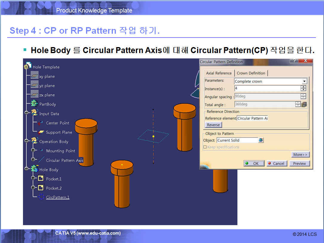This screenshot has height=243, width=324.
Task: Click the Total angle 360deg field
Action: (x=265, y=104)
